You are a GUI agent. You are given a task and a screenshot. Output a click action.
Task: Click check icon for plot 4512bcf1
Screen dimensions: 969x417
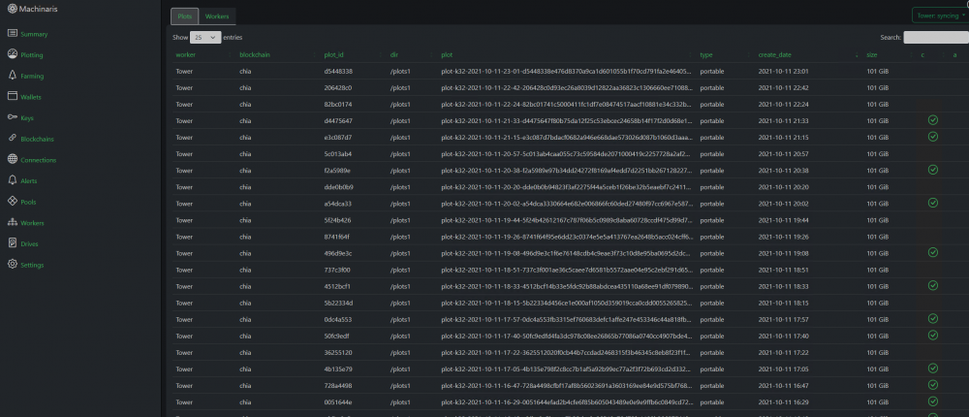point(932,285)
